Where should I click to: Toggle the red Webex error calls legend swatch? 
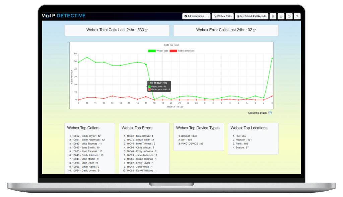coord(173,51)
